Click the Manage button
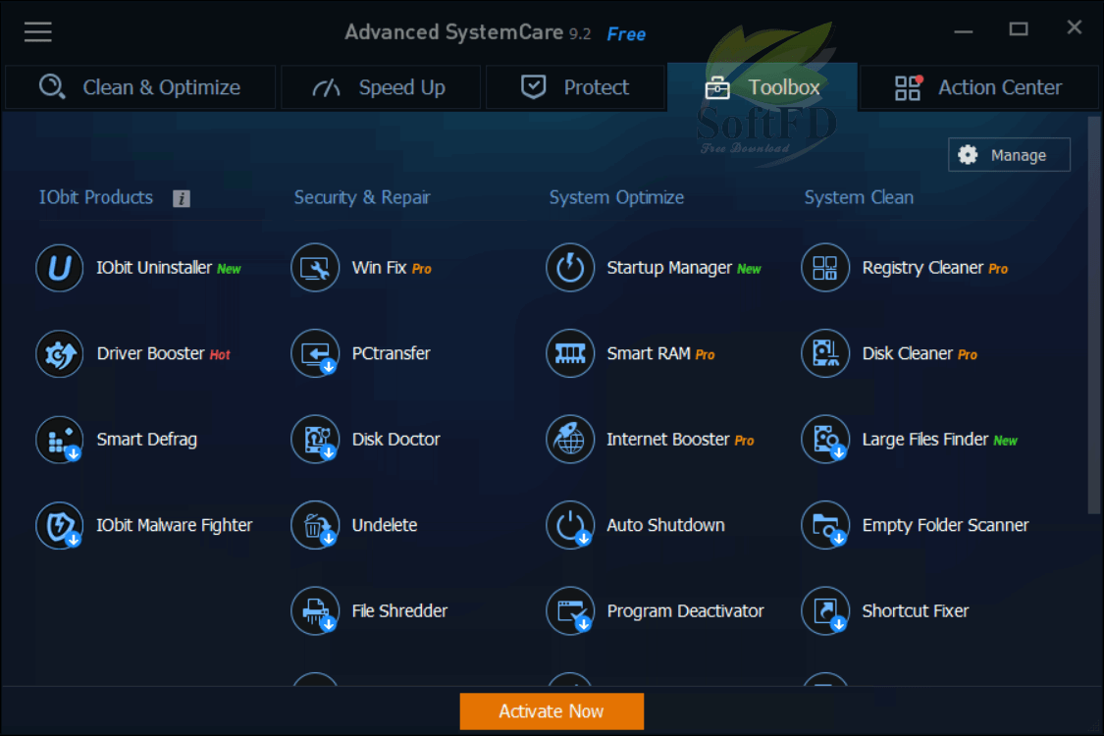This screenshot has height=736, width=1104. click(x=1009, y=155)
